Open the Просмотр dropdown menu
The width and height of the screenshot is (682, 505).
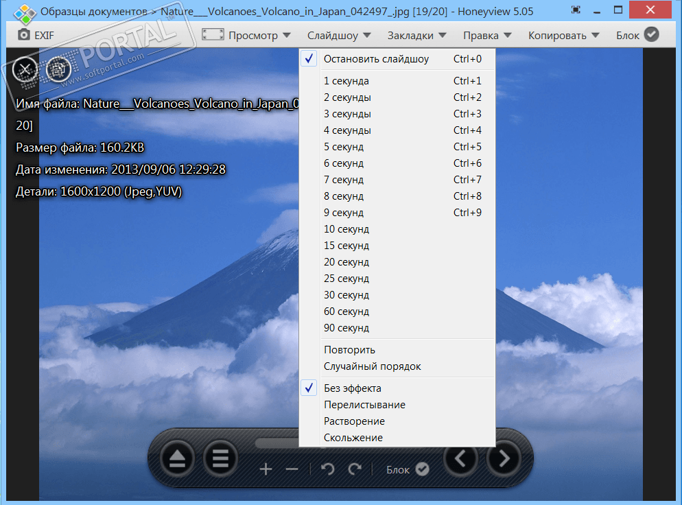(x=259, y=35)
